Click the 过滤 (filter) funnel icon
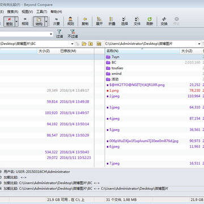The height and width of the screenshot is (204, 204). pyautogui.click(x=59, y=34)
